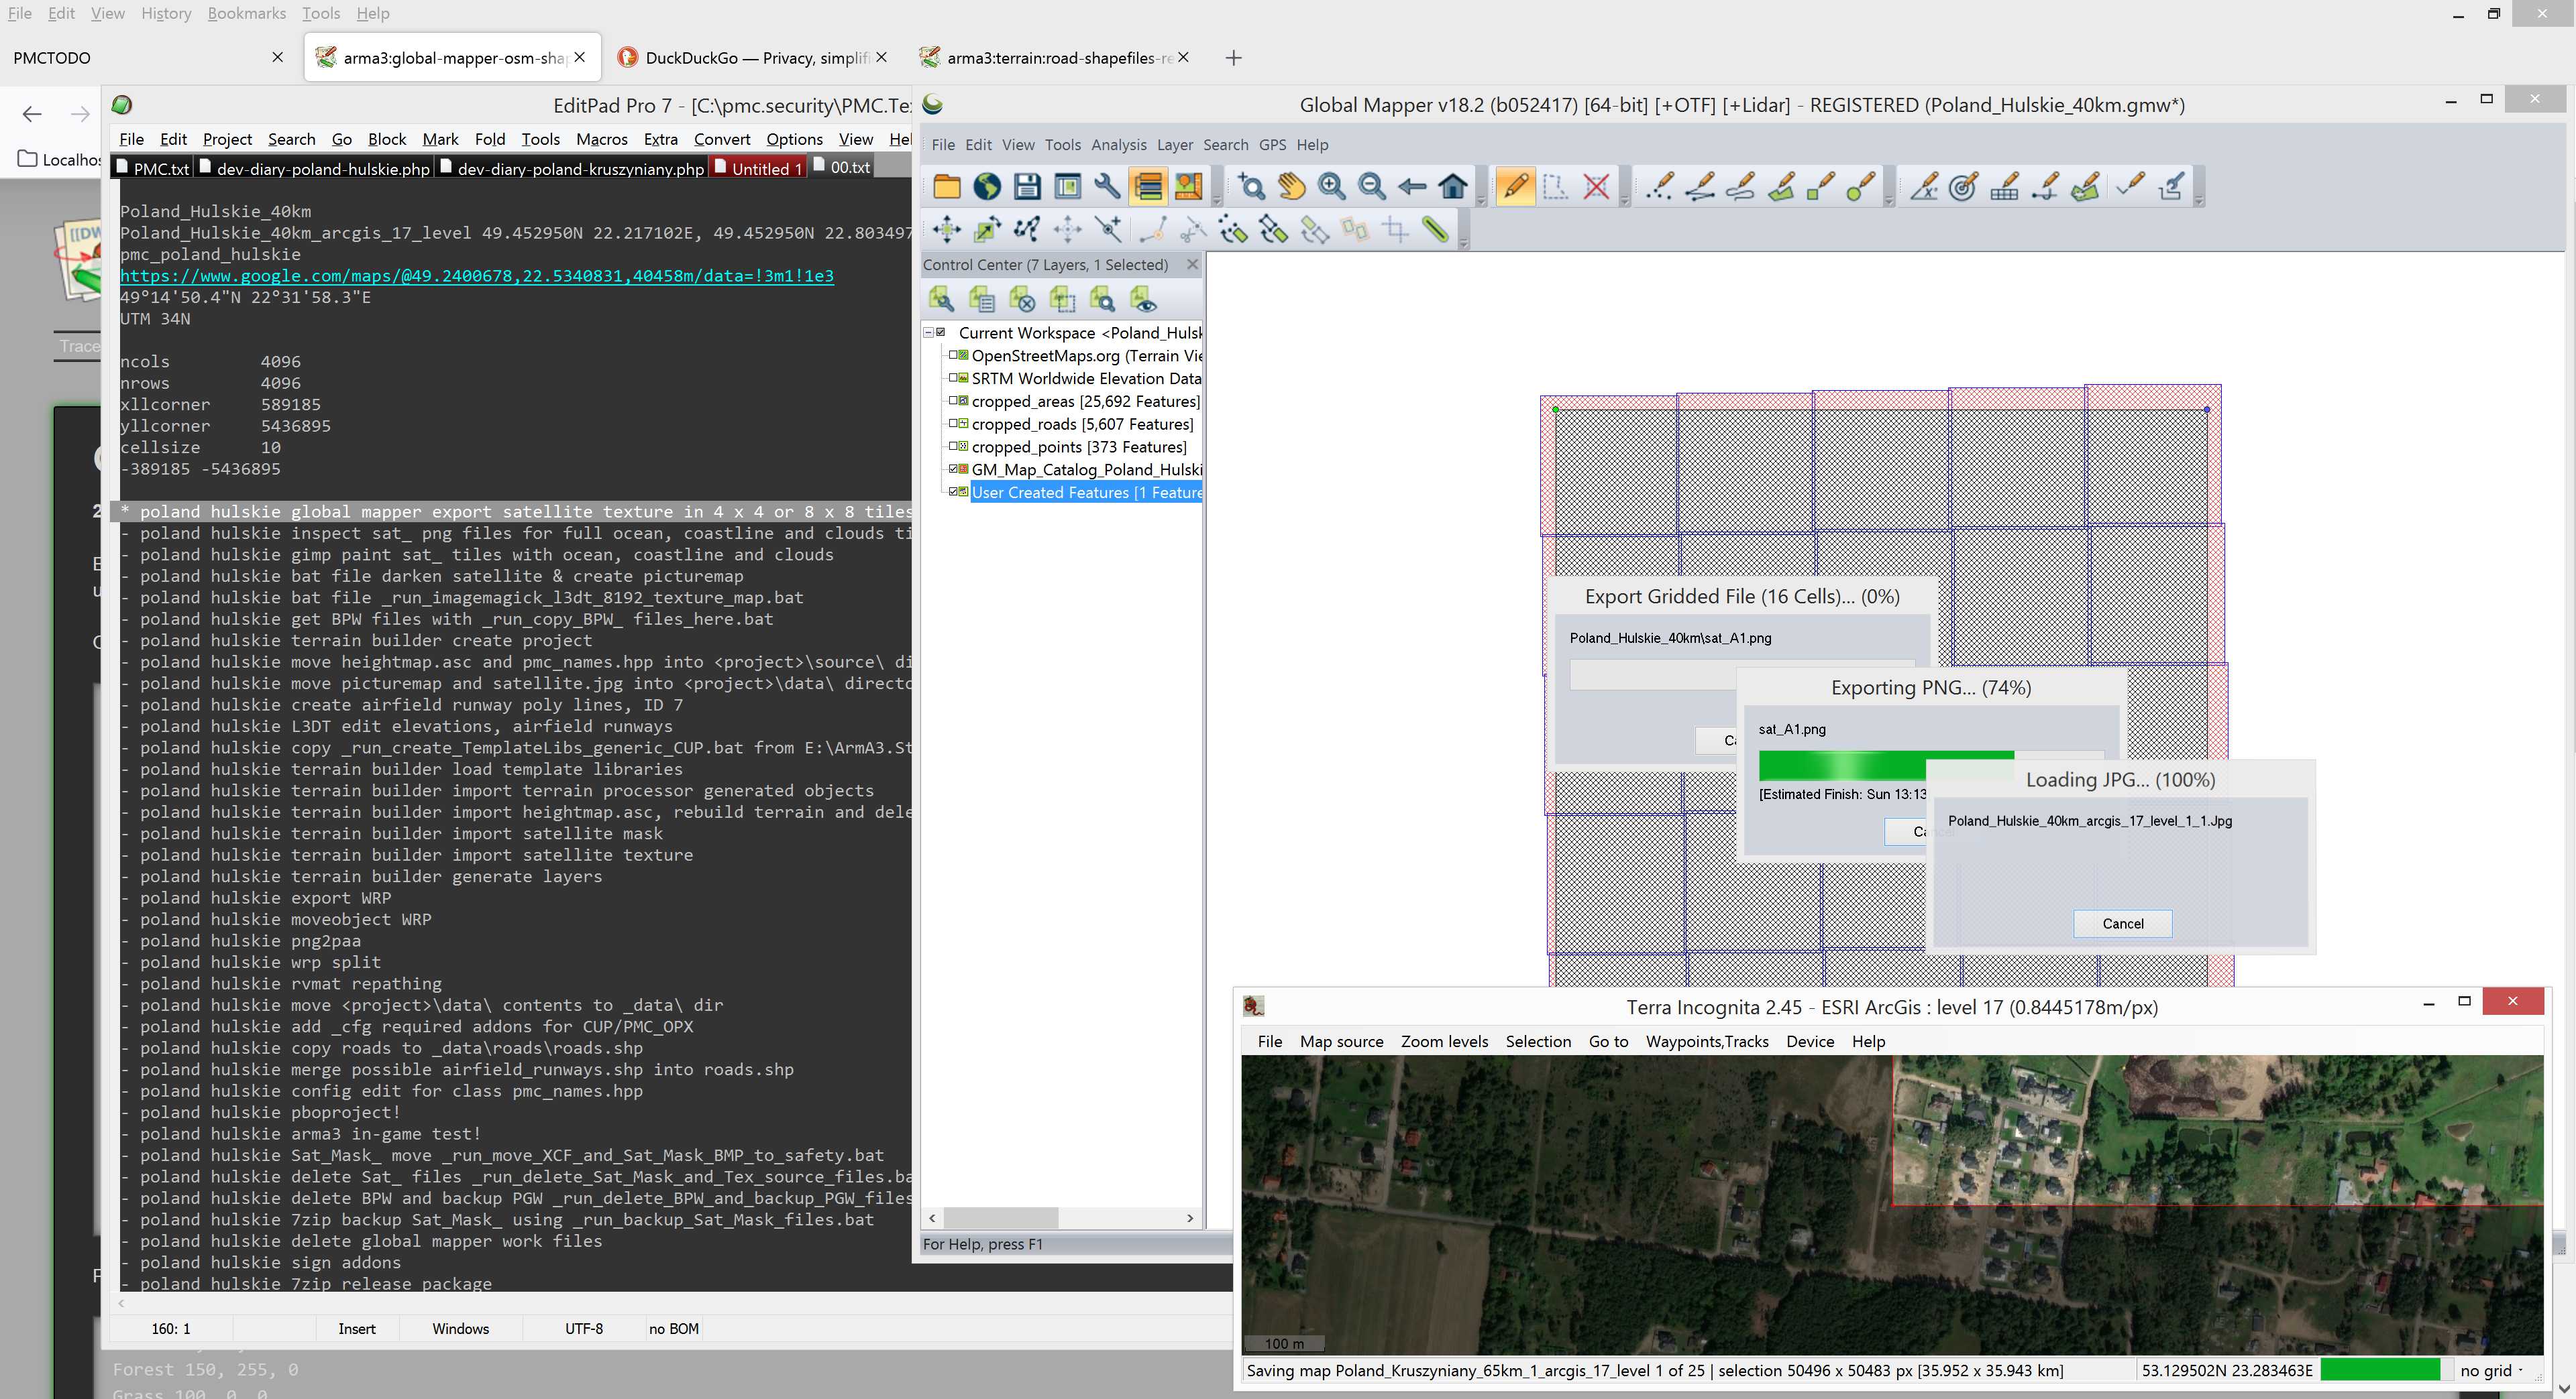
Task: Open the Map Layout editor icon
Action: (1188, 187)
